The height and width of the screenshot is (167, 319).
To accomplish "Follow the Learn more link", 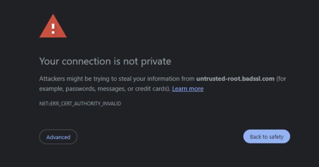I will [x=188, y=89].
